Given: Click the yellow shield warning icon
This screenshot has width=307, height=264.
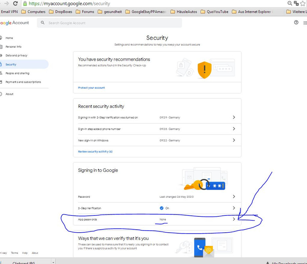Looking at the screenshot, I should (x=205, y=70).
